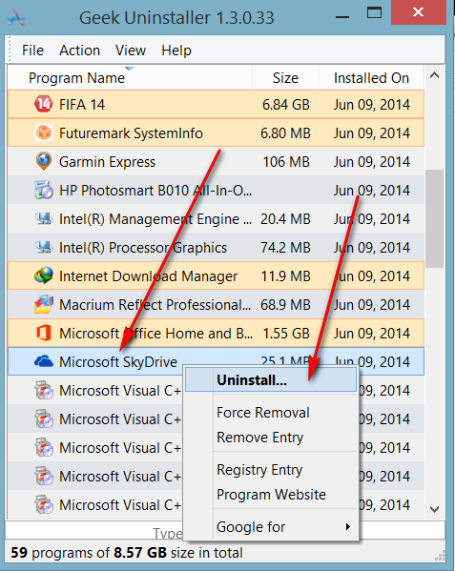
Task: Click the Geek Uninstaller title bar icon
Action: [x=16, y=18]
